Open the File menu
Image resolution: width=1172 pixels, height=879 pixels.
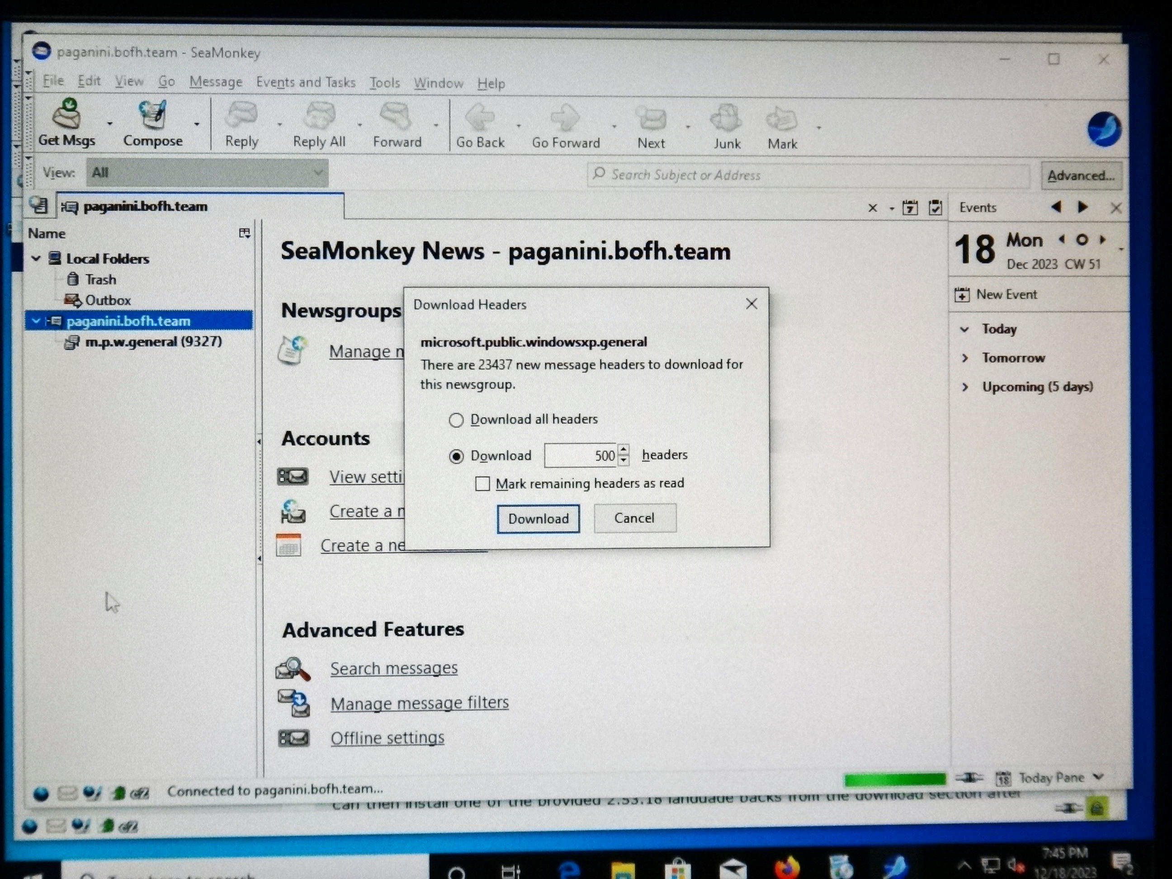(x=53, y=80)
